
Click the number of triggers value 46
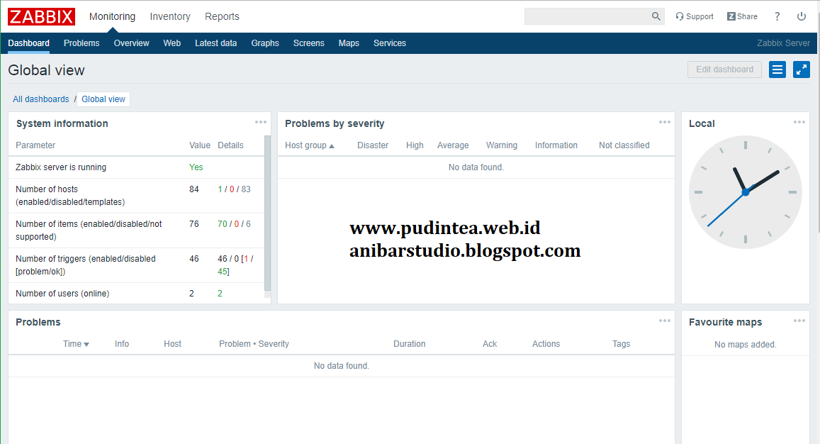coord(194,259)
